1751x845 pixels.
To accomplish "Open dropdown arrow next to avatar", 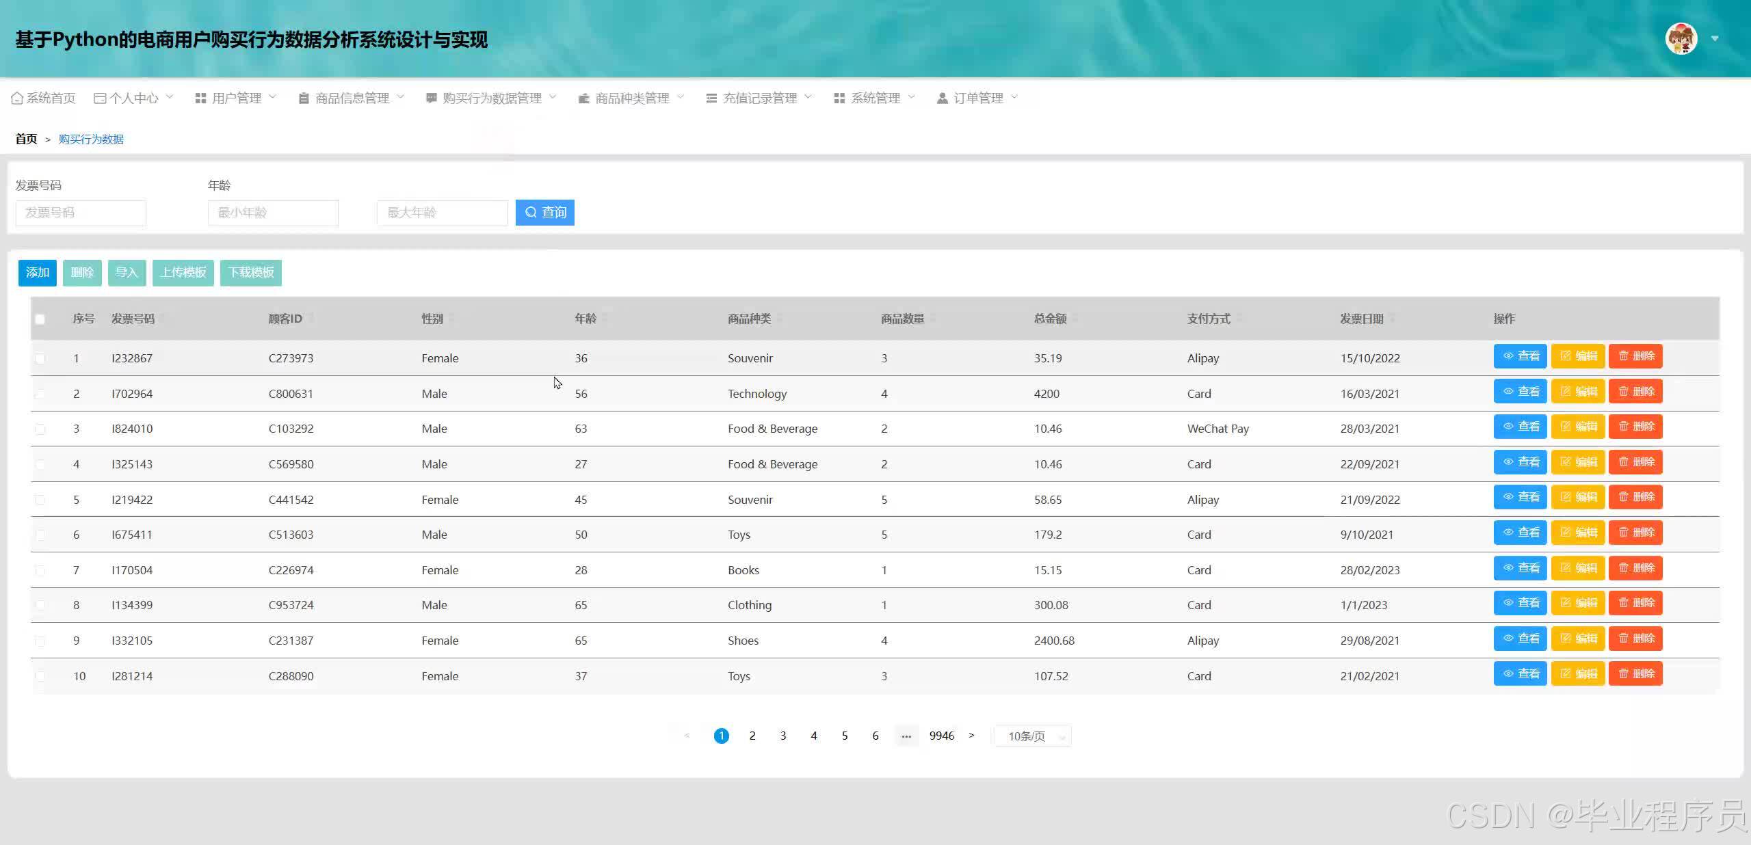I will [x=1715, y=38].
